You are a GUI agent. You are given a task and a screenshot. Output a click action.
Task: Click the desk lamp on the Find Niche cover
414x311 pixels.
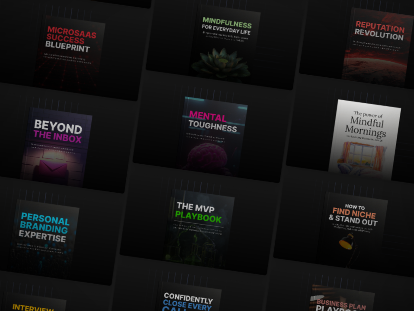347,242
